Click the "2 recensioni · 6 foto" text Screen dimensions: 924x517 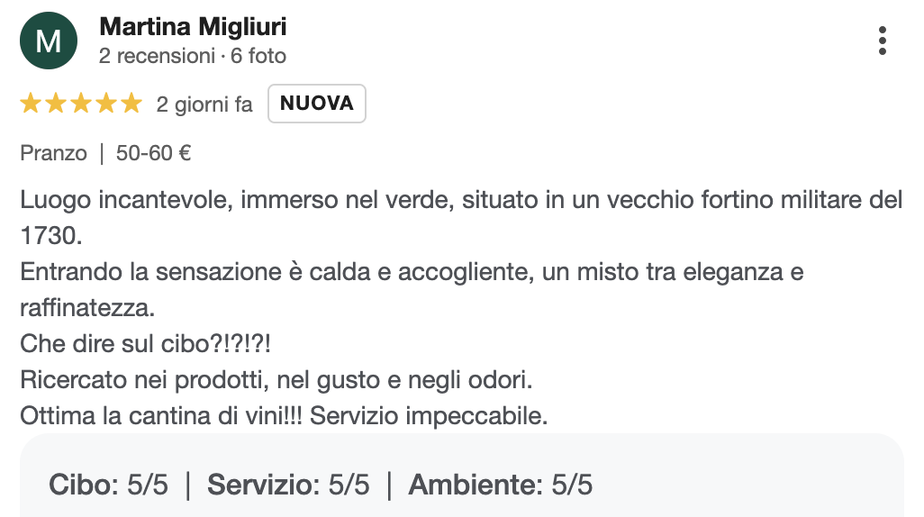193,56
